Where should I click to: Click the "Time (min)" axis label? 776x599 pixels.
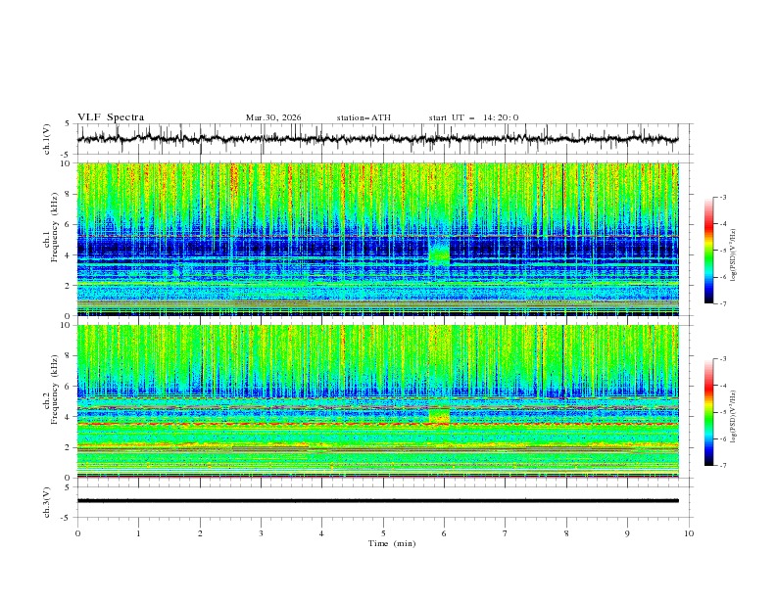point(392,543)
